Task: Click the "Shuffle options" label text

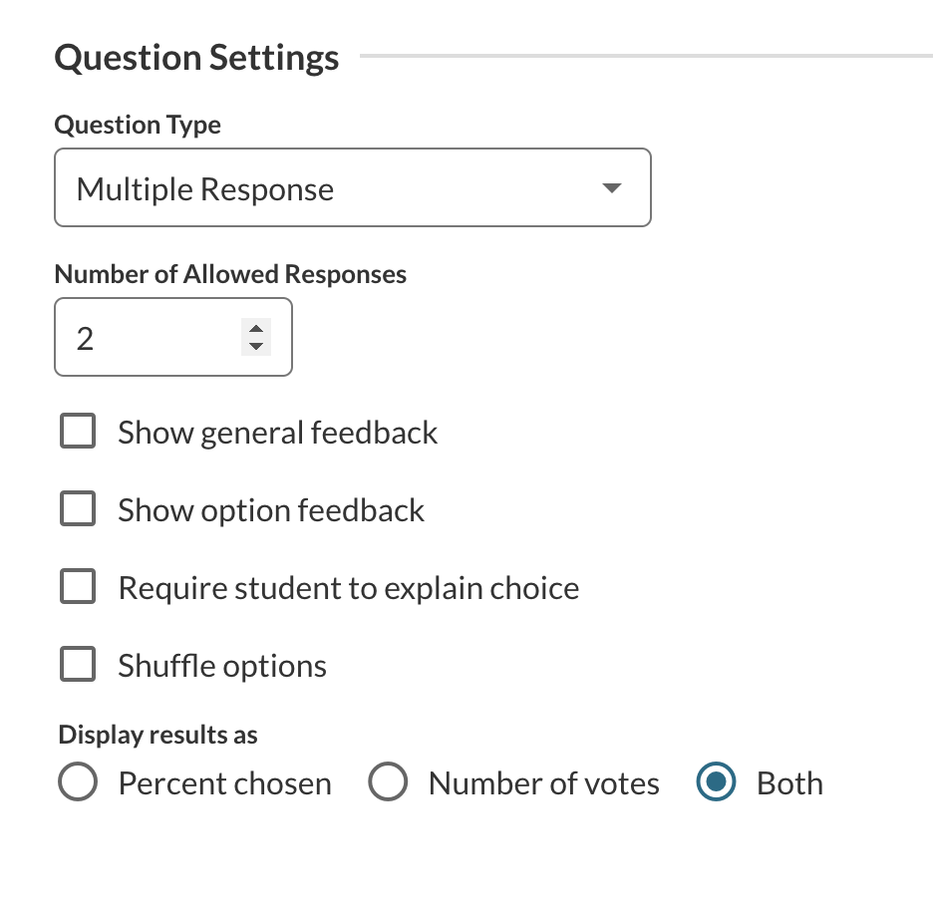Action: (x=222, y=666)
